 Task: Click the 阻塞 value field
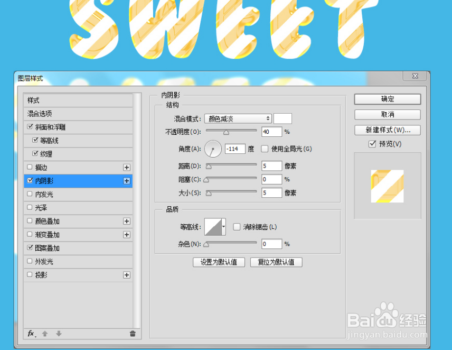coord(271,179)
